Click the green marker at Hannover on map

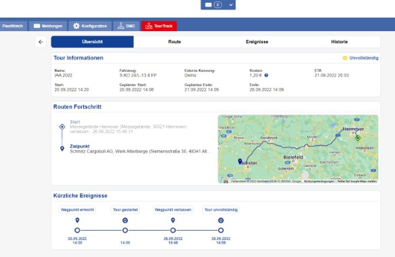[x=358, y=138]
